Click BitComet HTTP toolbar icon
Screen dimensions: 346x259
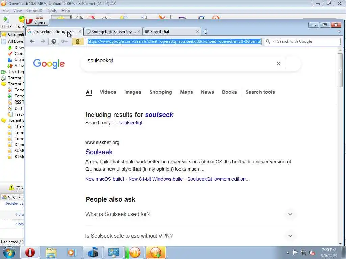click(x=6, y=22)
